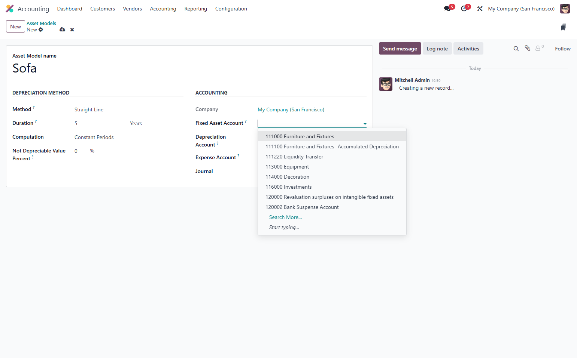
Task: Discard changes with the X icon
Action: pyautogui.click(x=72, y=30)
